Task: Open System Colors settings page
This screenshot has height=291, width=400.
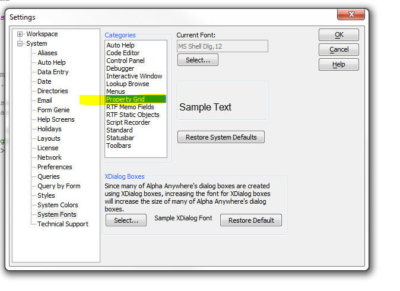Action: (58, 205)
